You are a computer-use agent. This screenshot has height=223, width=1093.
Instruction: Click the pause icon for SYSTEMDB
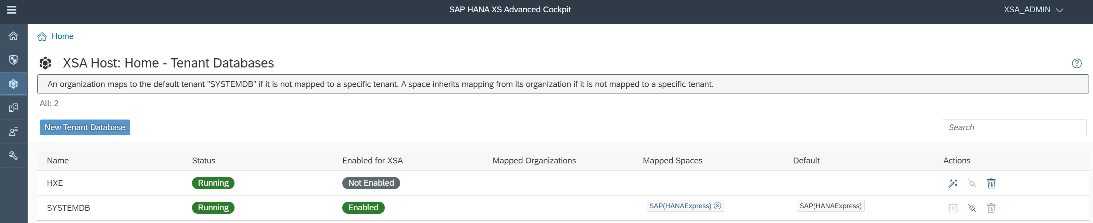coord(953,208)
